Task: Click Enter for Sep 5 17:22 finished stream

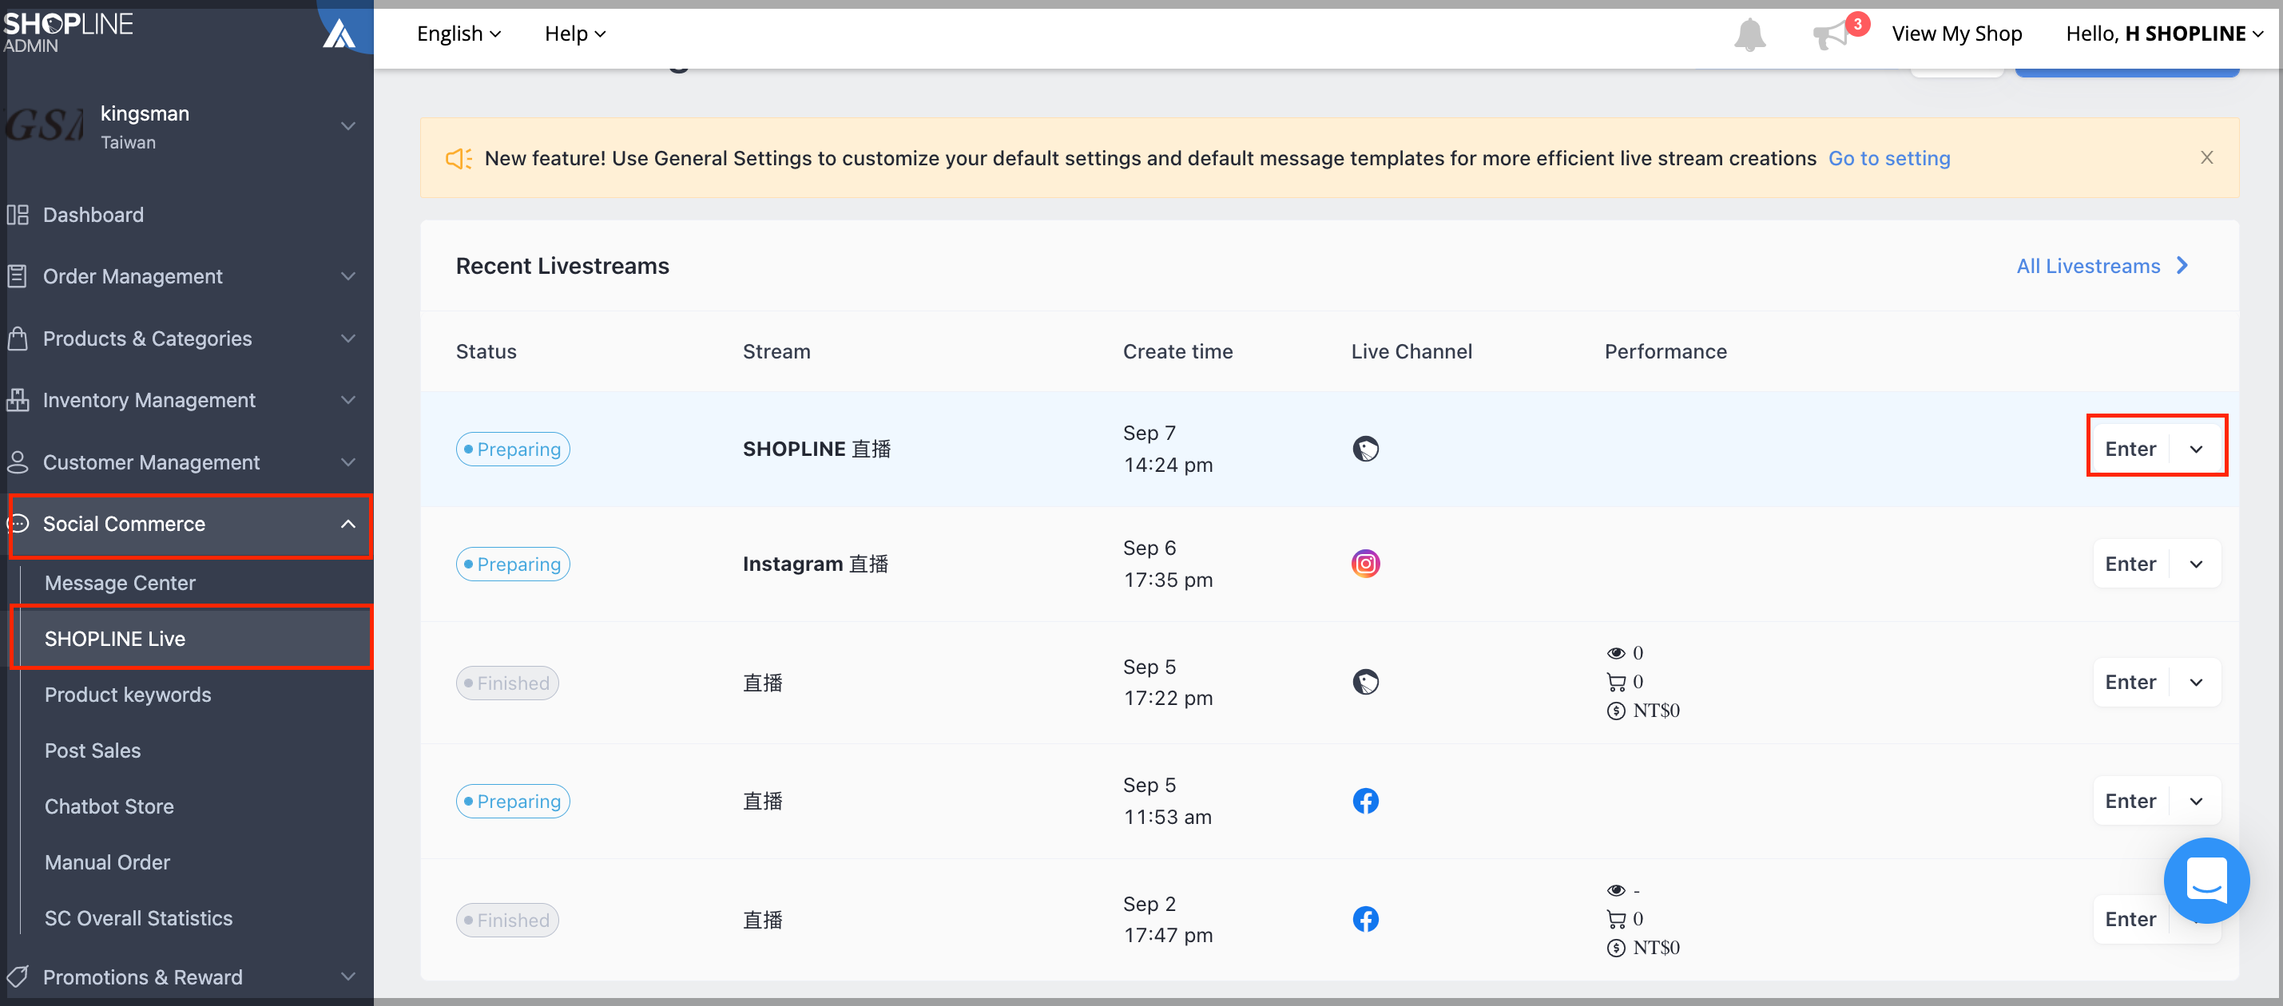Action: (x=2130, y=682)
